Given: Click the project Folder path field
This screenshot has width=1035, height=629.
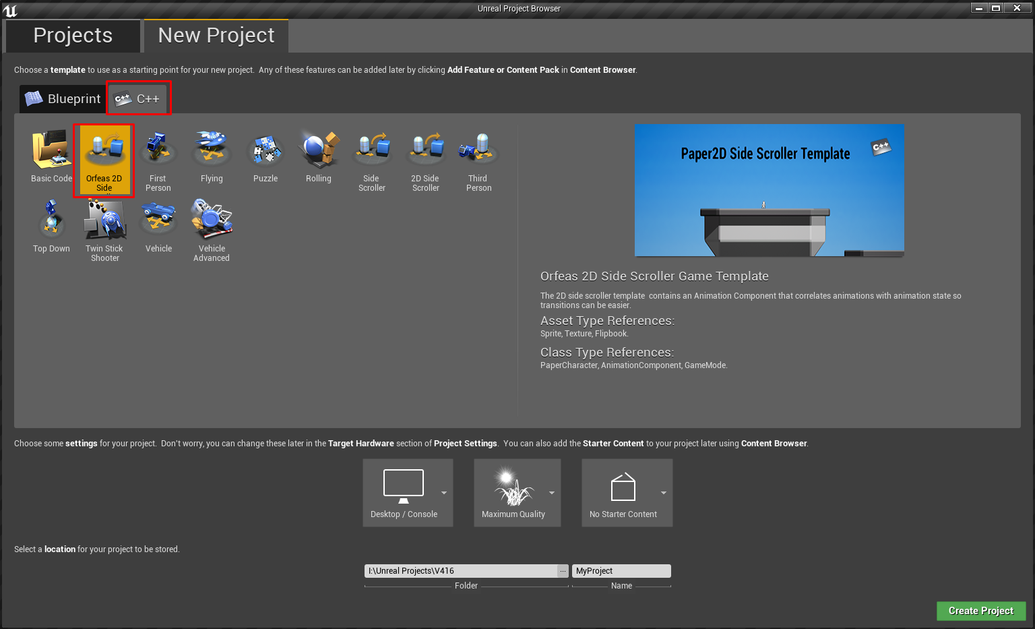Looking at the screenshot, I should tap(461, 571).
